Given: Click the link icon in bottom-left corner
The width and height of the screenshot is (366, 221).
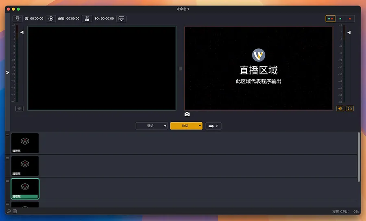Looking at the screenshot, I should click(x=9, y=211).
